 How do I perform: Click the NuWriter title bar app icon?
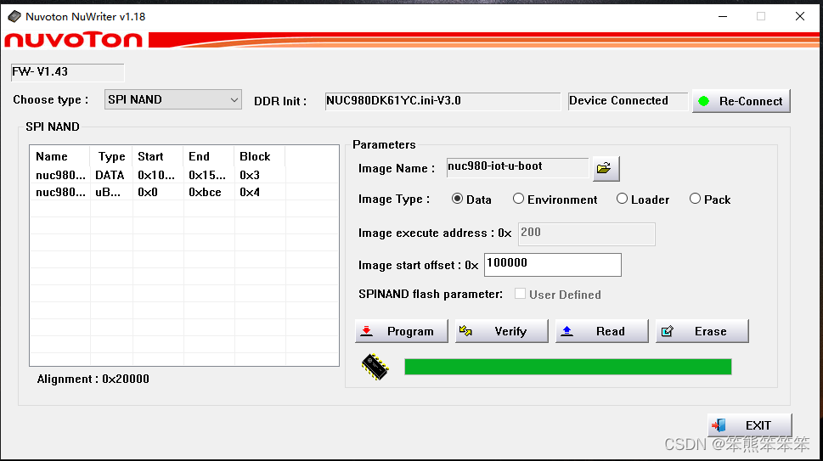click(x=14, y=17)
